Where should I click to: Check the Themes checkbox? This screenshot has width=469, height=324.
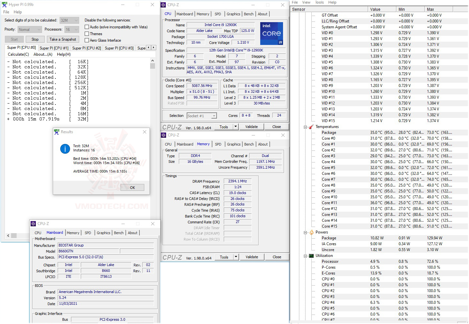87,34
